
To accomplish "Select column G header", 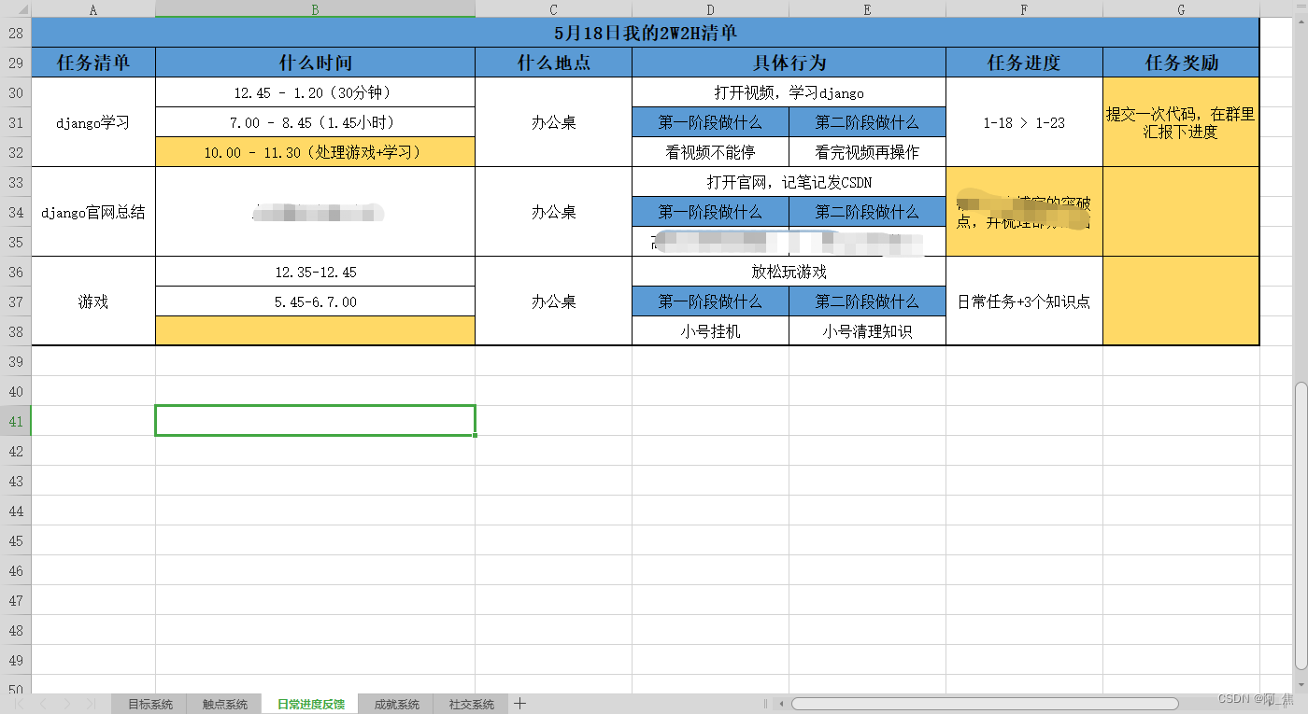I will coord(1181,9).
